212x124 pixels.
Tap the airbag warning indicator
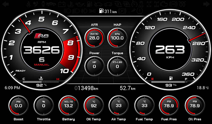coord(36,4)
